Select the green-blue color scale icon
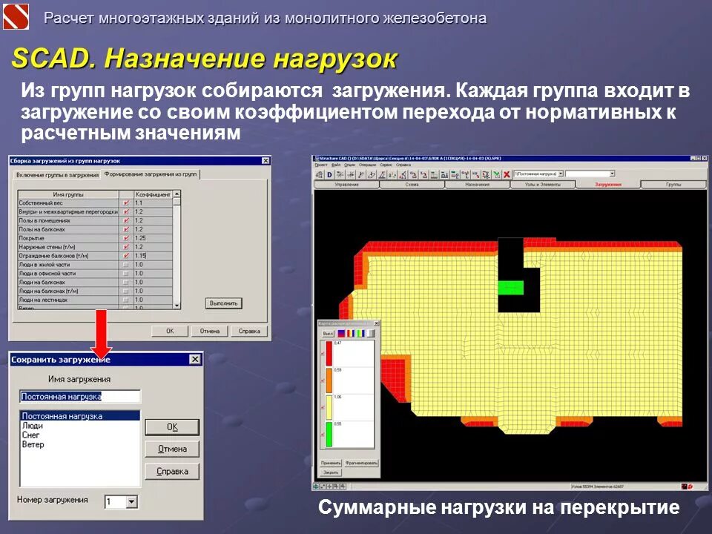This screenshot has width=712, height=534. pyautogui.click(x=360, y=333)
